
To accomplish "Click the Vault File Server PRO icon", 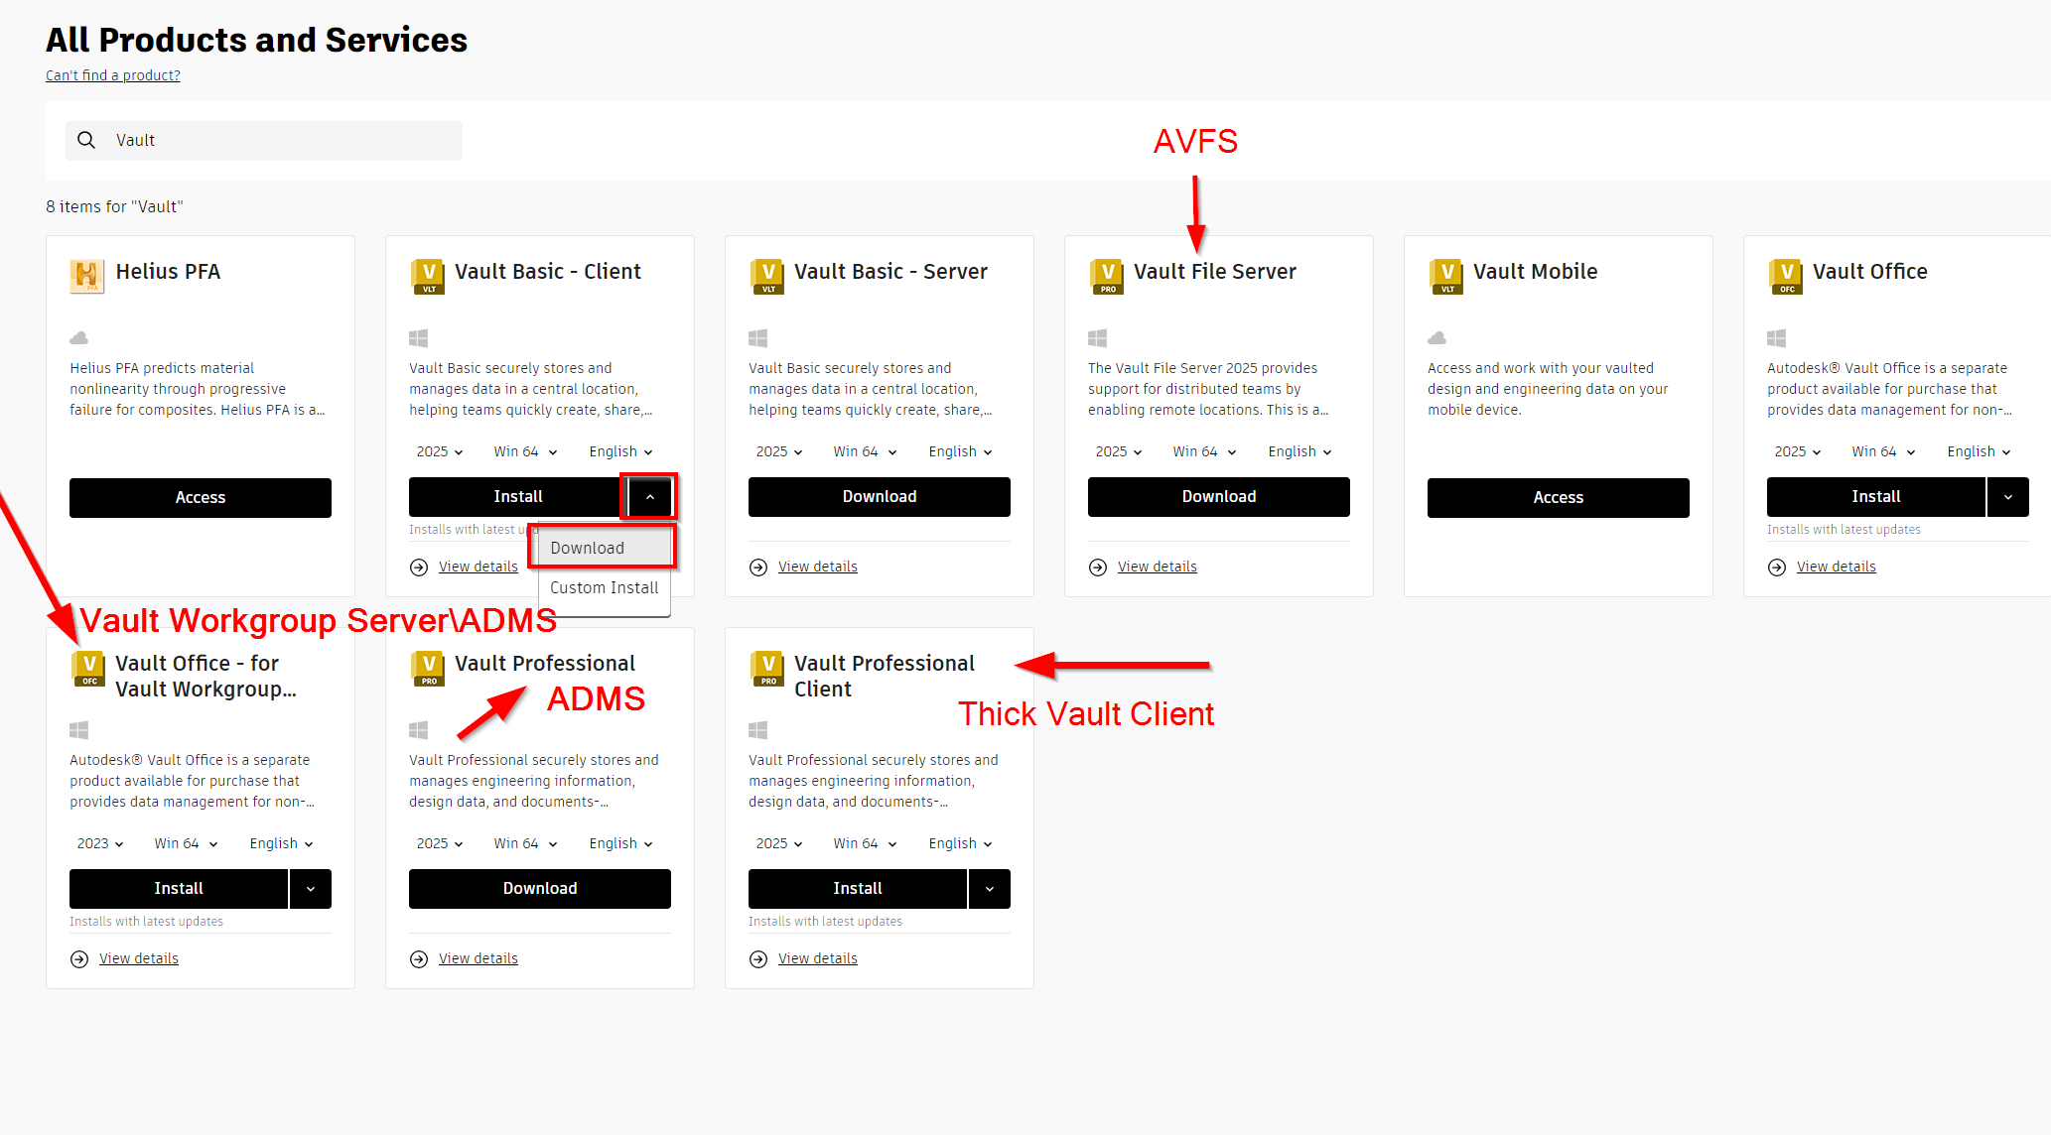I will (x=1106, y=276).
